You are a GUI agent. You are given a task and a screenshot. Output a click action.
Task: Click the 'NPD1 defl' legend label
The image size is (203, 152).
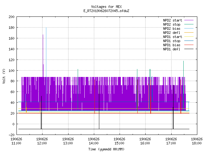(172, 49)
